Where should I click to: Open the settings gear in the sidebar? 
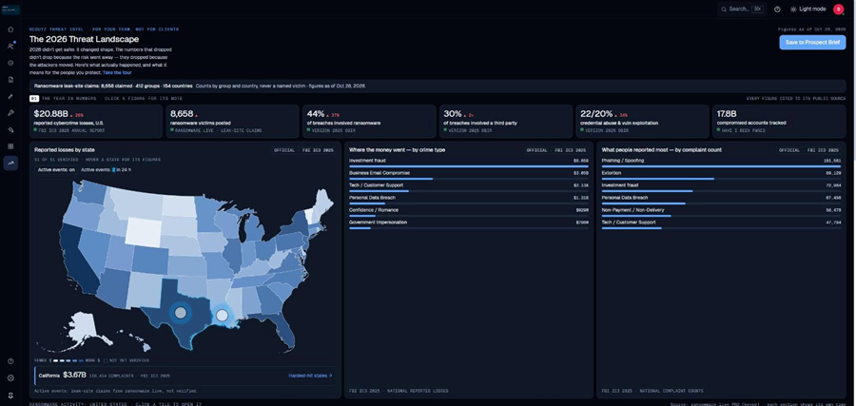(10, 378)
